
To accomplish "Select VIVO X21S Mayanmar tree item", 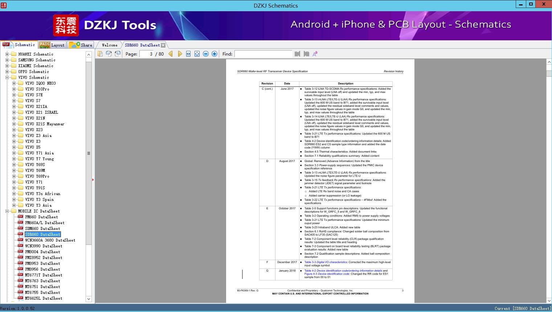I will click(45, 124).
